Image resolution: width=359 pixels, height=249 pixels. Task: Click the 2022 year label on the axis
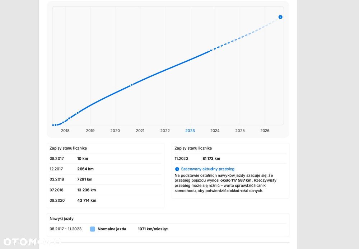point(165,131)
